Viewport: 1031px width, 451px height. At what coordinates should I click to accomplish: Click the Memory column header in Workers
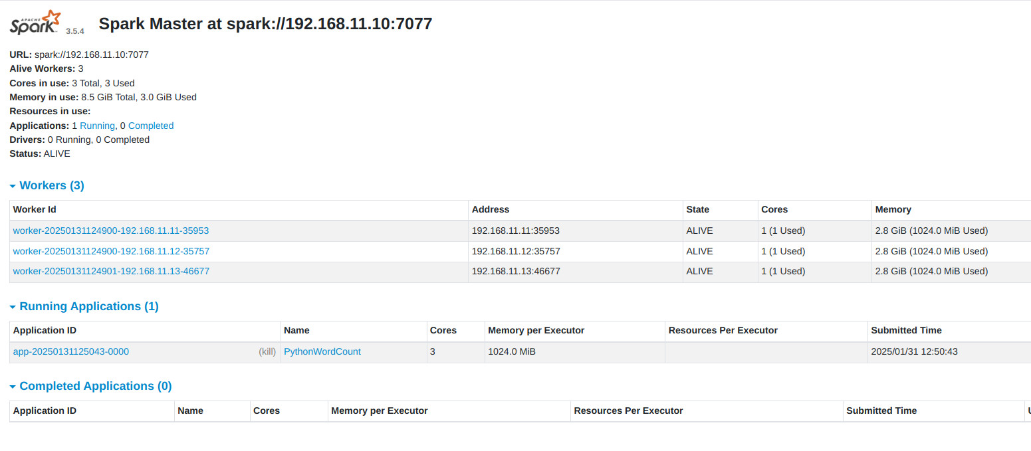[893, 209]
